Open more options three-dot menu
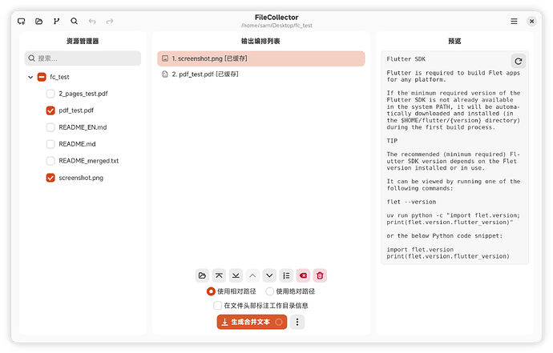Viewport: 553px width, 353px height. (x=297, y=322)
